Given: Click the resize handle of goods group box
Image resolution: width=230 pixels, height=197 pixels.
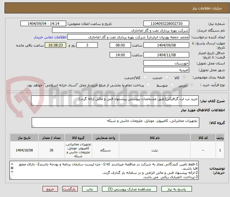Looking at the screenshot, I should click(33, 126).
